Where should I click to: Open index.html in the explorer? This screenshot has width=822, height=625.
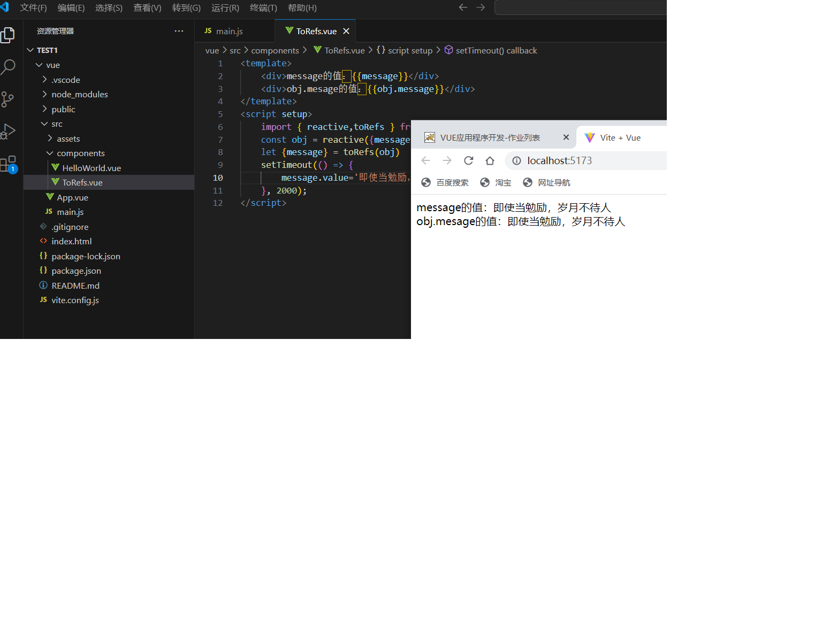pos(109,241)
